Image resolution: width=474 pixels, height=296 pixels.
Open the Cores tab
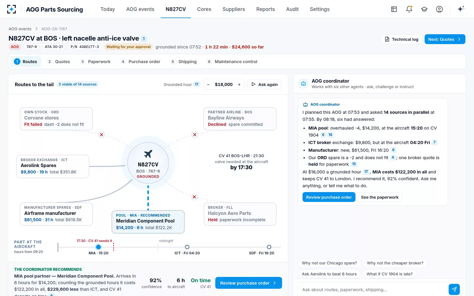tap(204, 9)
